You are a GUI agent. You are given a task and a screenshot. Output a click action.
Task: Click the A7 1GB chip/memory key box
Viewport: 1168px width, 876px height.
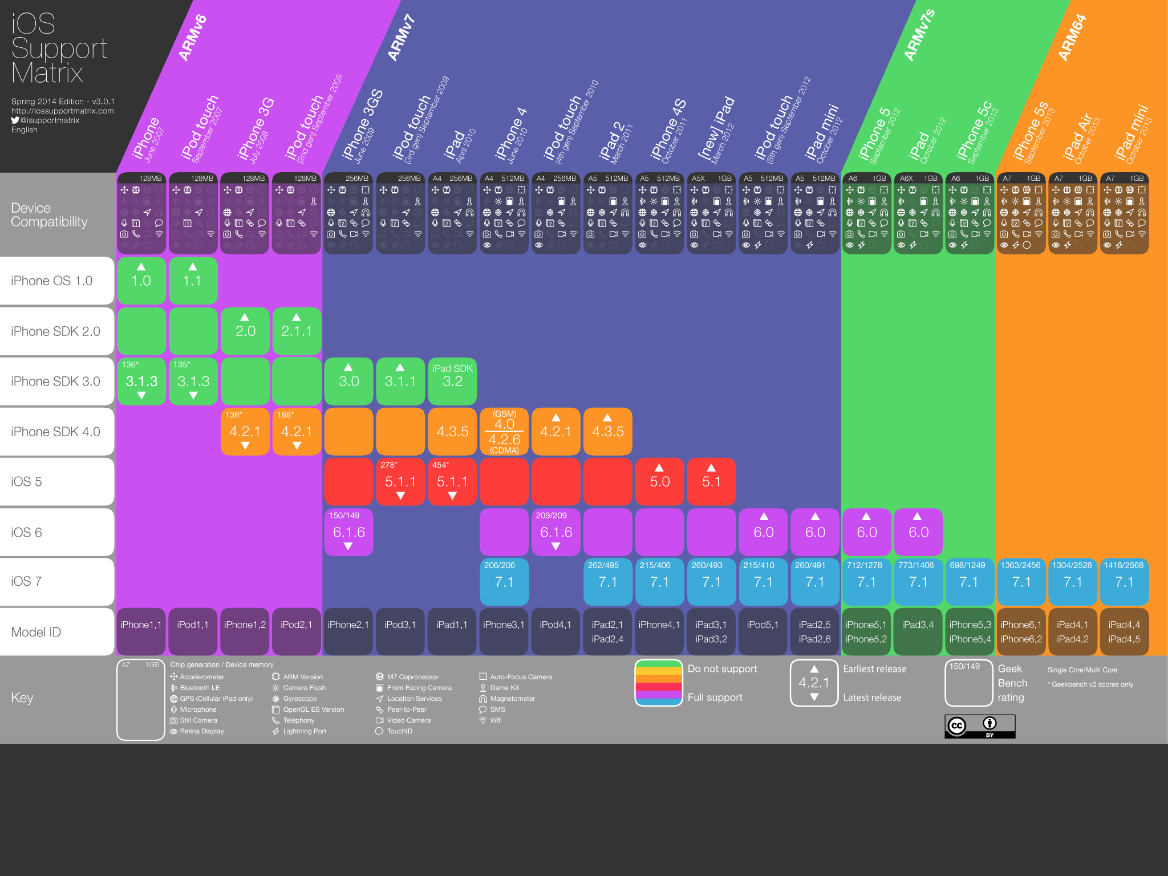tap(141, 700)
